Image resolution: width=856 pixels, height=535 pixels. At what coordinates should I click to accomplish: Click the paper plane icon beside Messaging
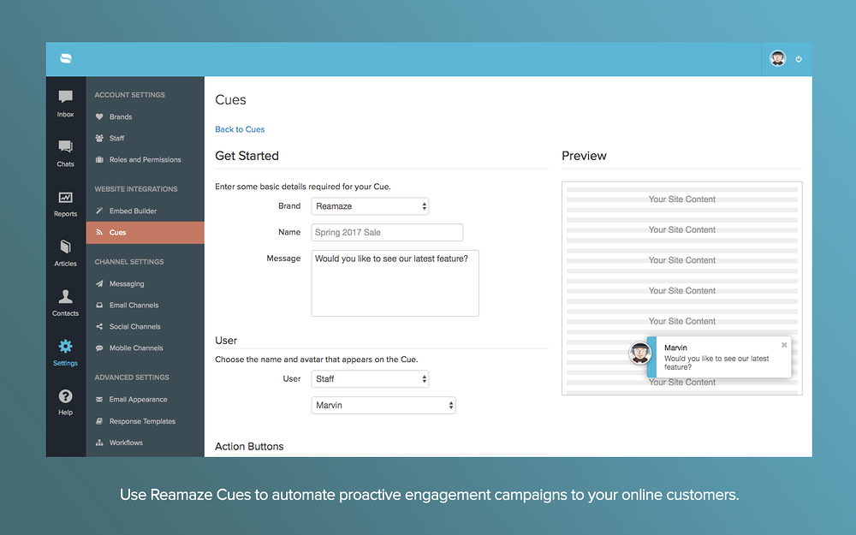[99, 284]
